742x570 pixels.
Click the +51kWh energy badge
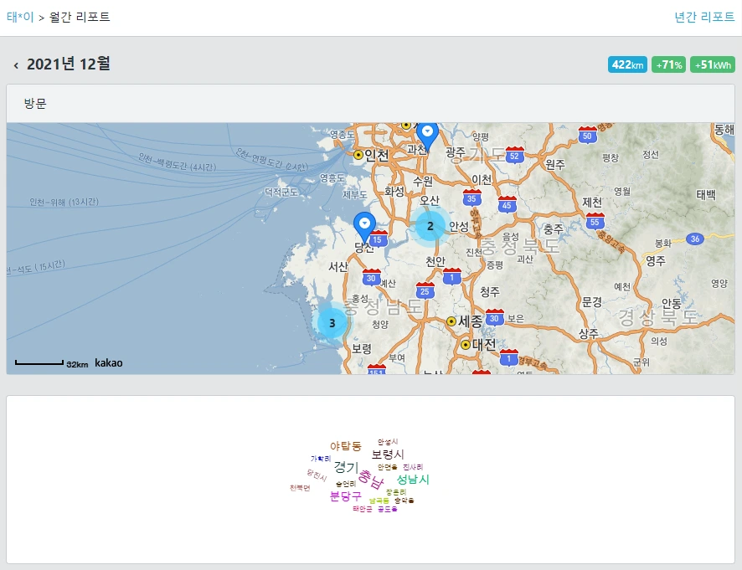click(713, 64)
